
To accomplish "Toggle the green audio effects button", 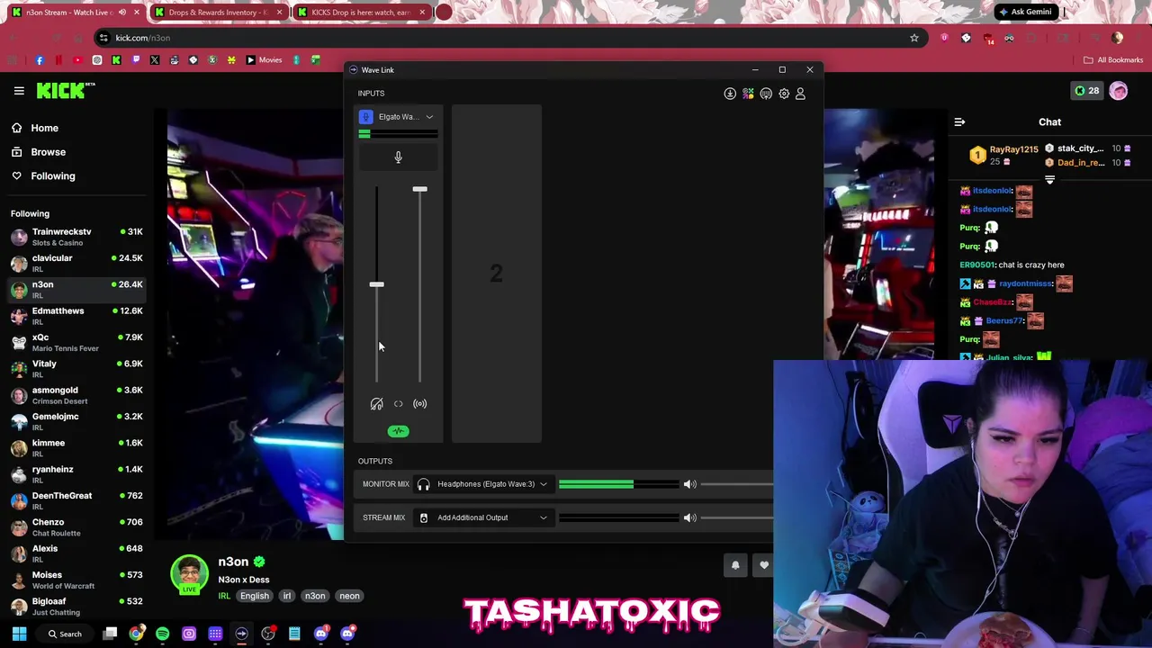I will 398,431.
